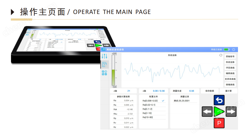Click the 测量记录 panel header
The height and width of the screenshot is (136, 248).
coord(185,97)
